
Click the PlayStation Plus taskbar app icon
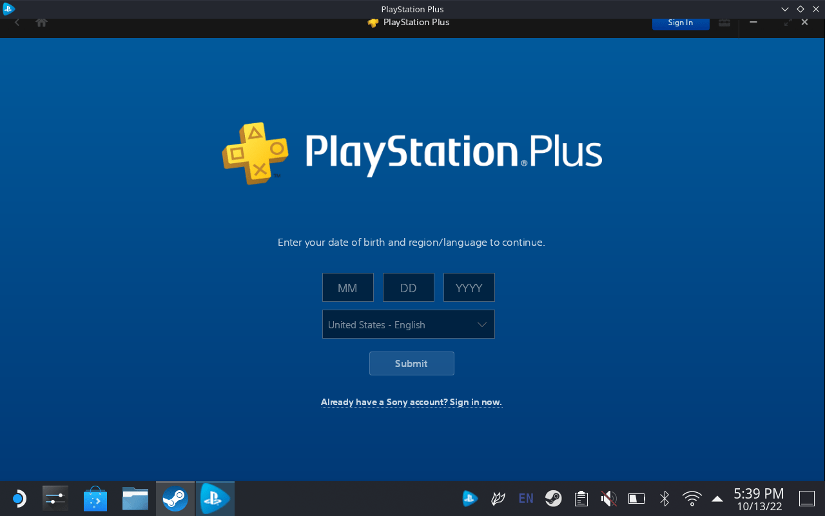(x=215, y=499)
